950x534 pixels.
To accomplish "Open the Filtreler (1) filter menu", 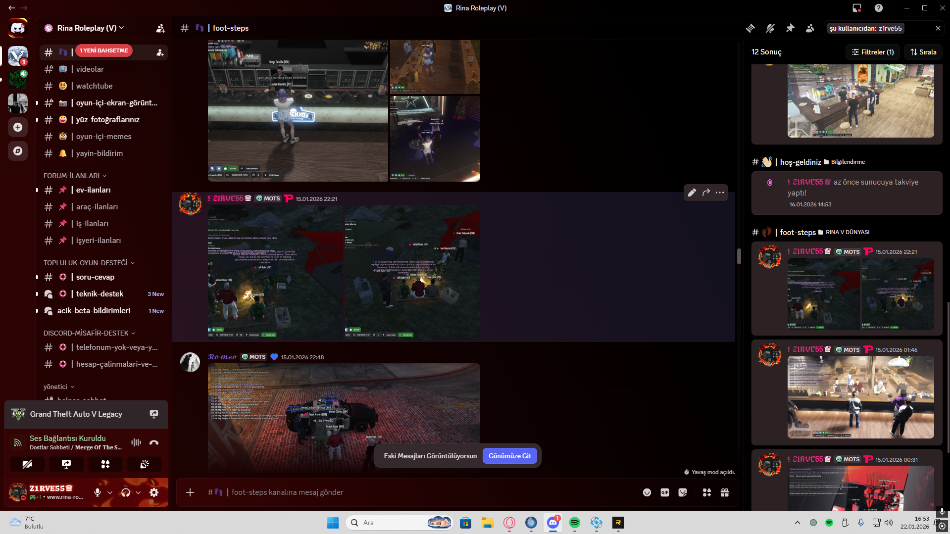I will (x=873, y=52).
